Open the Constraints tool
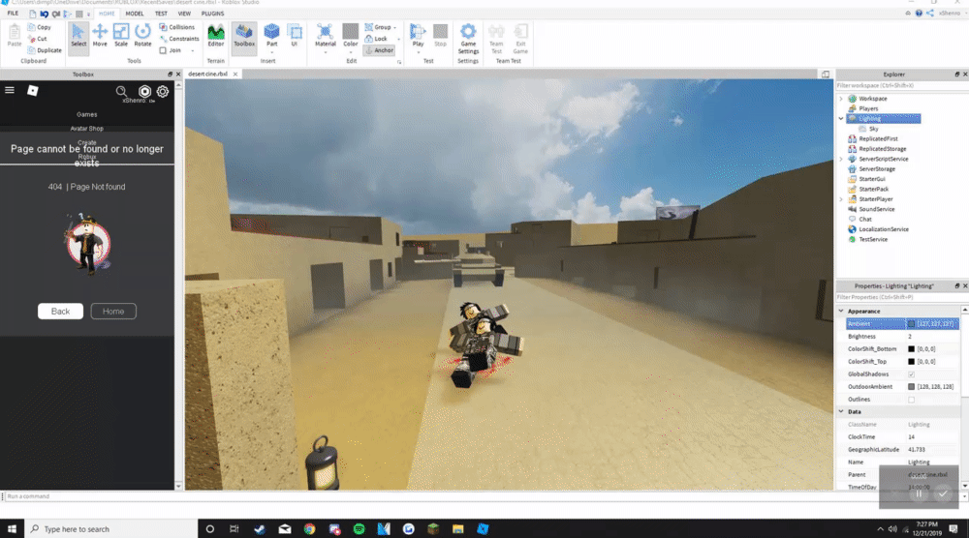Screen dimensions: 969x538 [179, 39]
